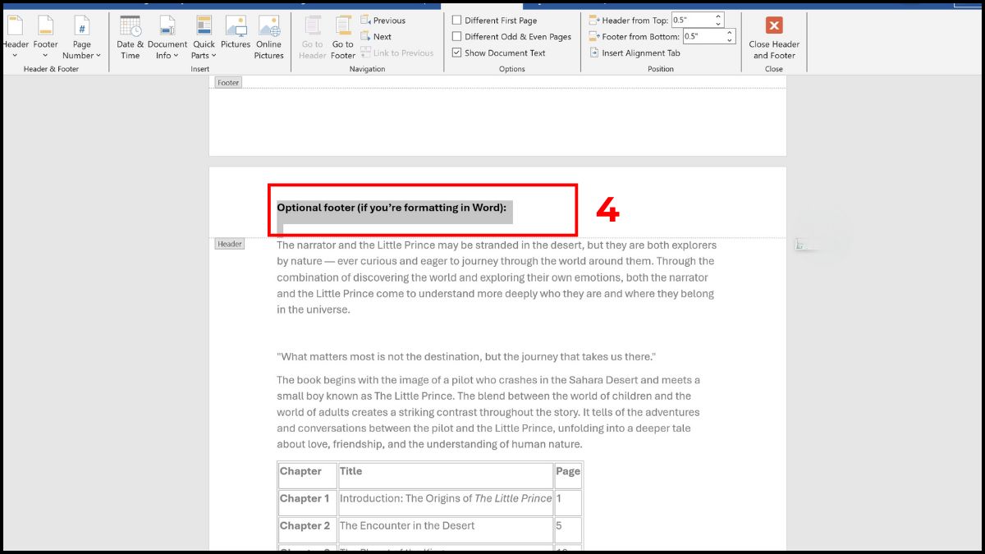Disable Show Document Text
Image resolution: width=985 pixels, height=554 pixels.
[x=456, y=52]
